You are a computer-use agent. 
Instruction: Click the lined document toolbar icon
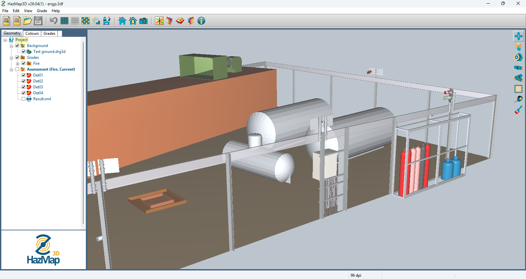point(17,21)
